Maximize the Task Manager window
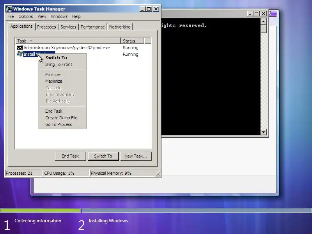 pos(149,9)
